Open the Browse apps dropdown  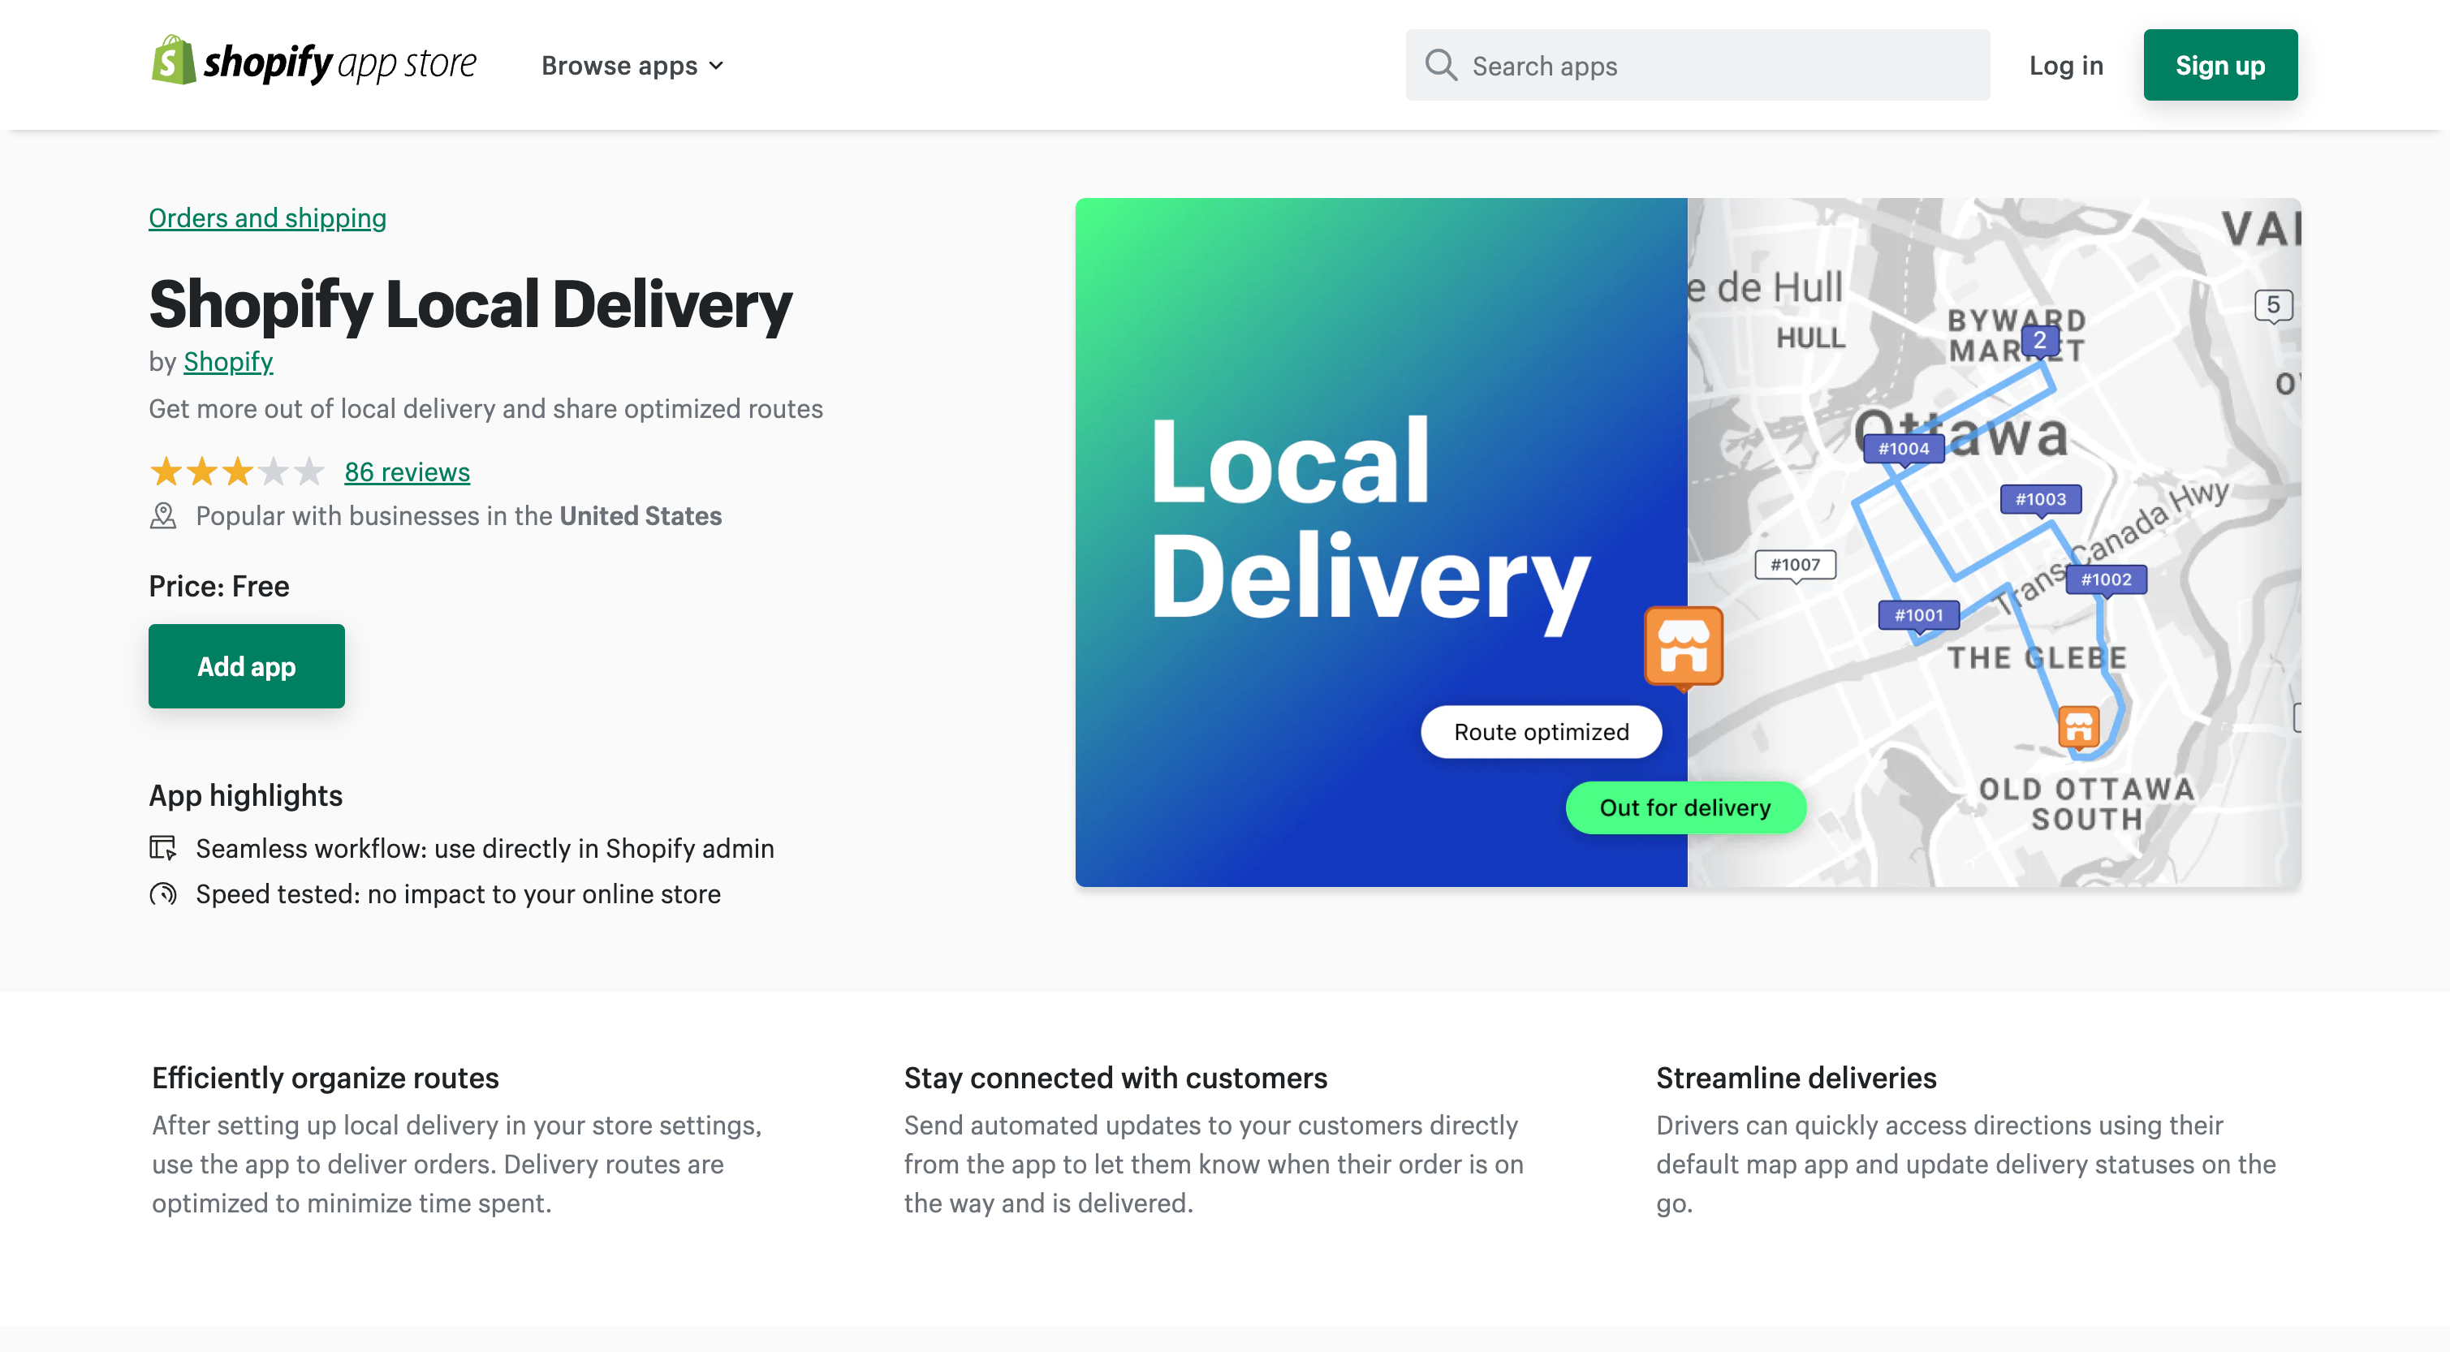coord(632,66)
